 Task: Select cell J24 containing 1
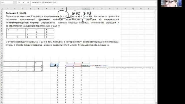pos(78,68)
